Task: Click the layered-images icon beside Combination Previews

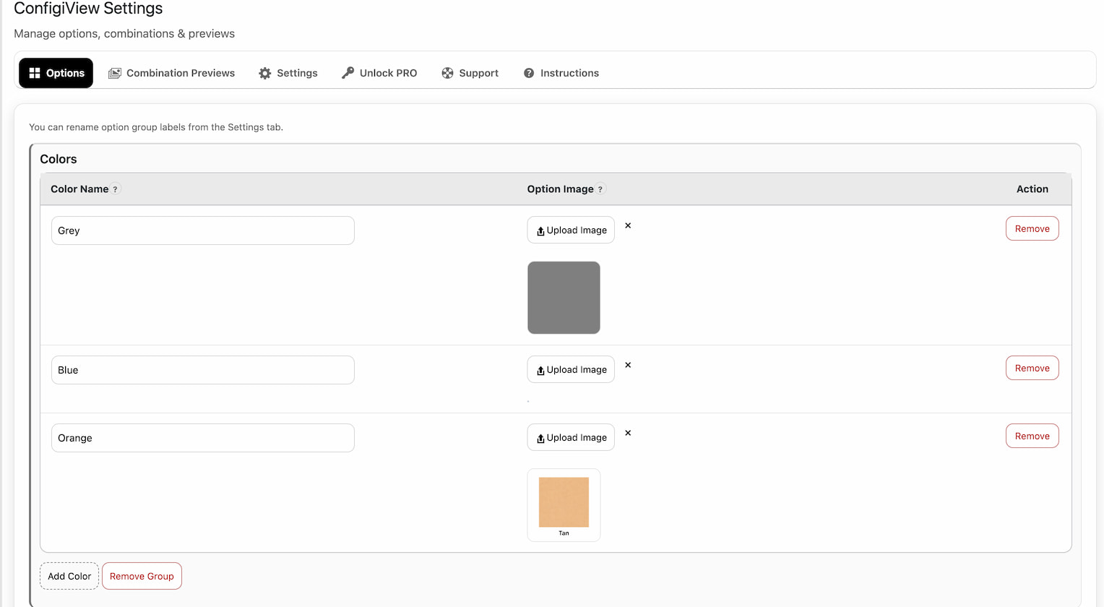Action: coord(114,72)
